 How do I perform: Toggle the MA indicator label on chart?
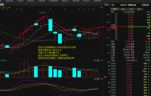[101, 8]
